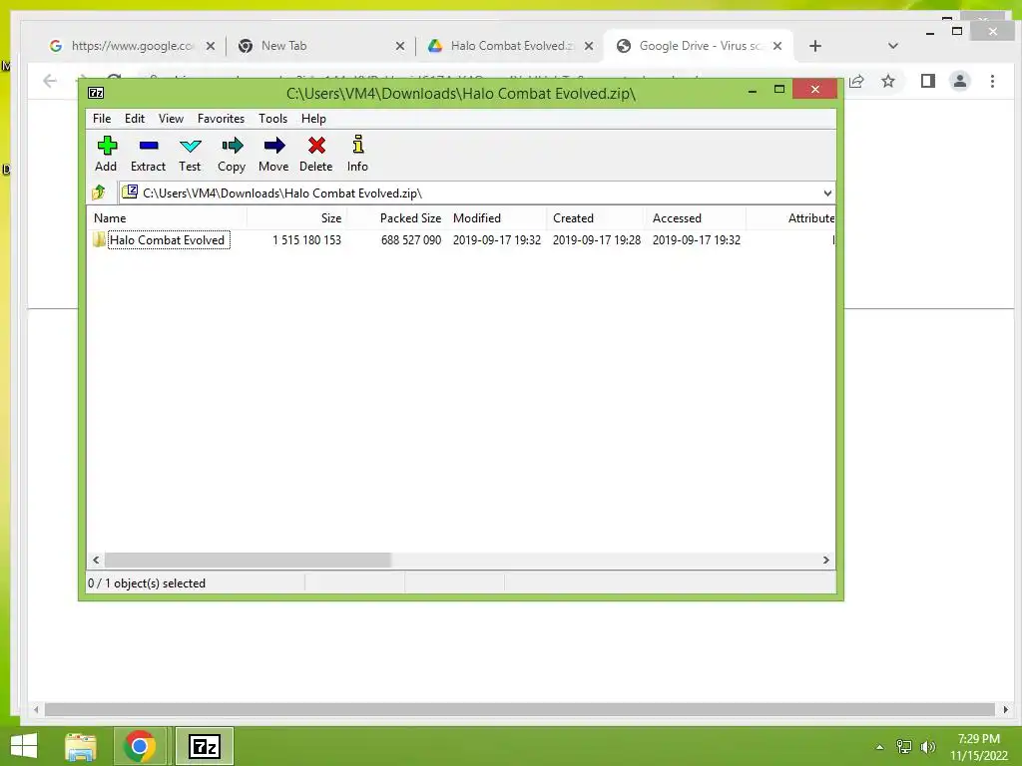Sort by the Modified column header
This screenshot has width=1022, height=766.
(x=497, y=218)
